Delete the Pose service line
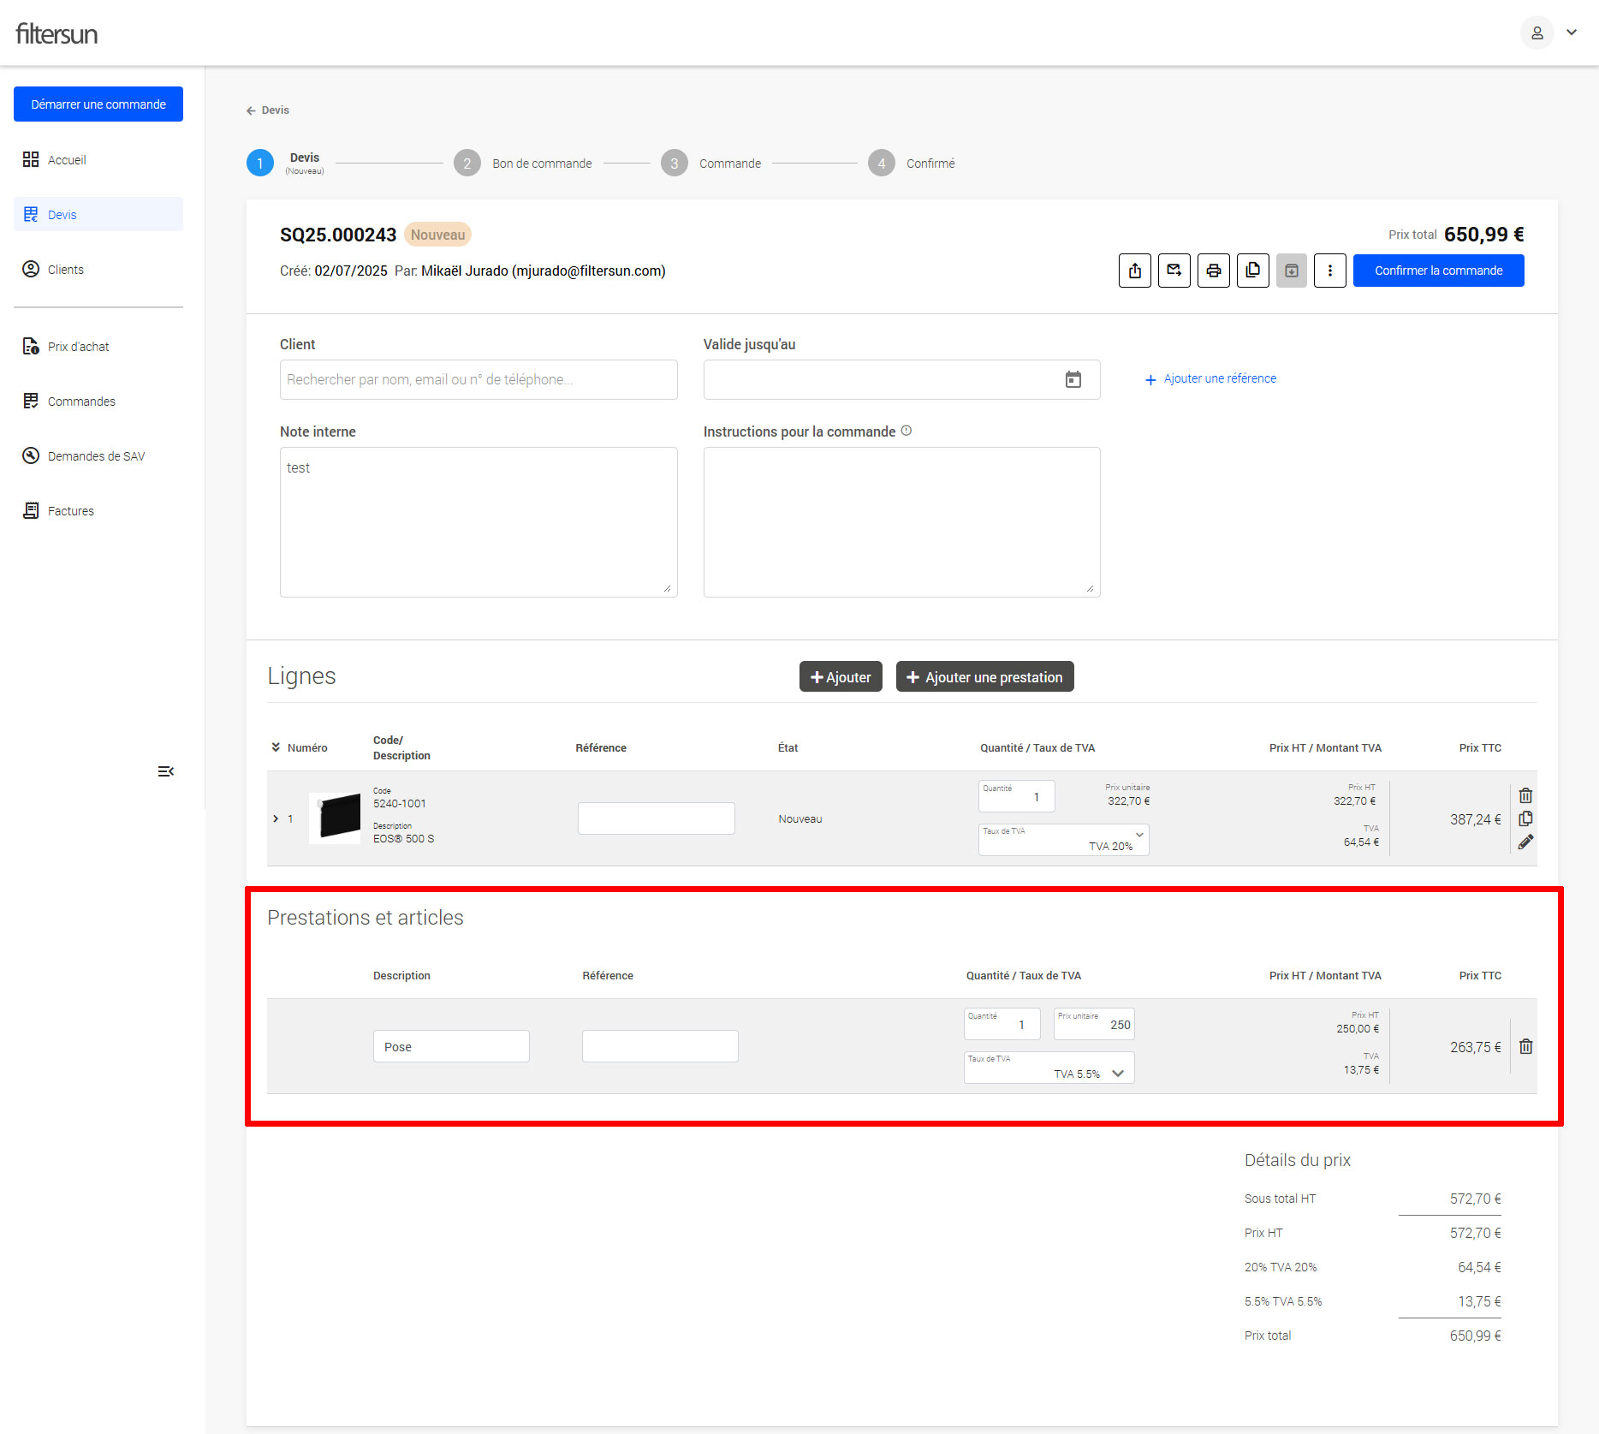Viewport: 1599px width, 1434px height. [1525, 1046]
